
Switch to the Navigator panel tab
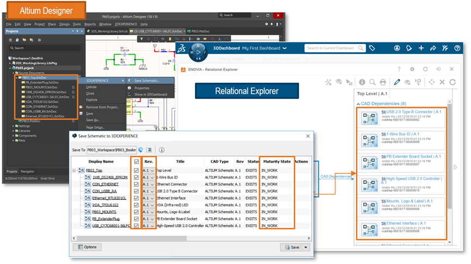[27, 171]
